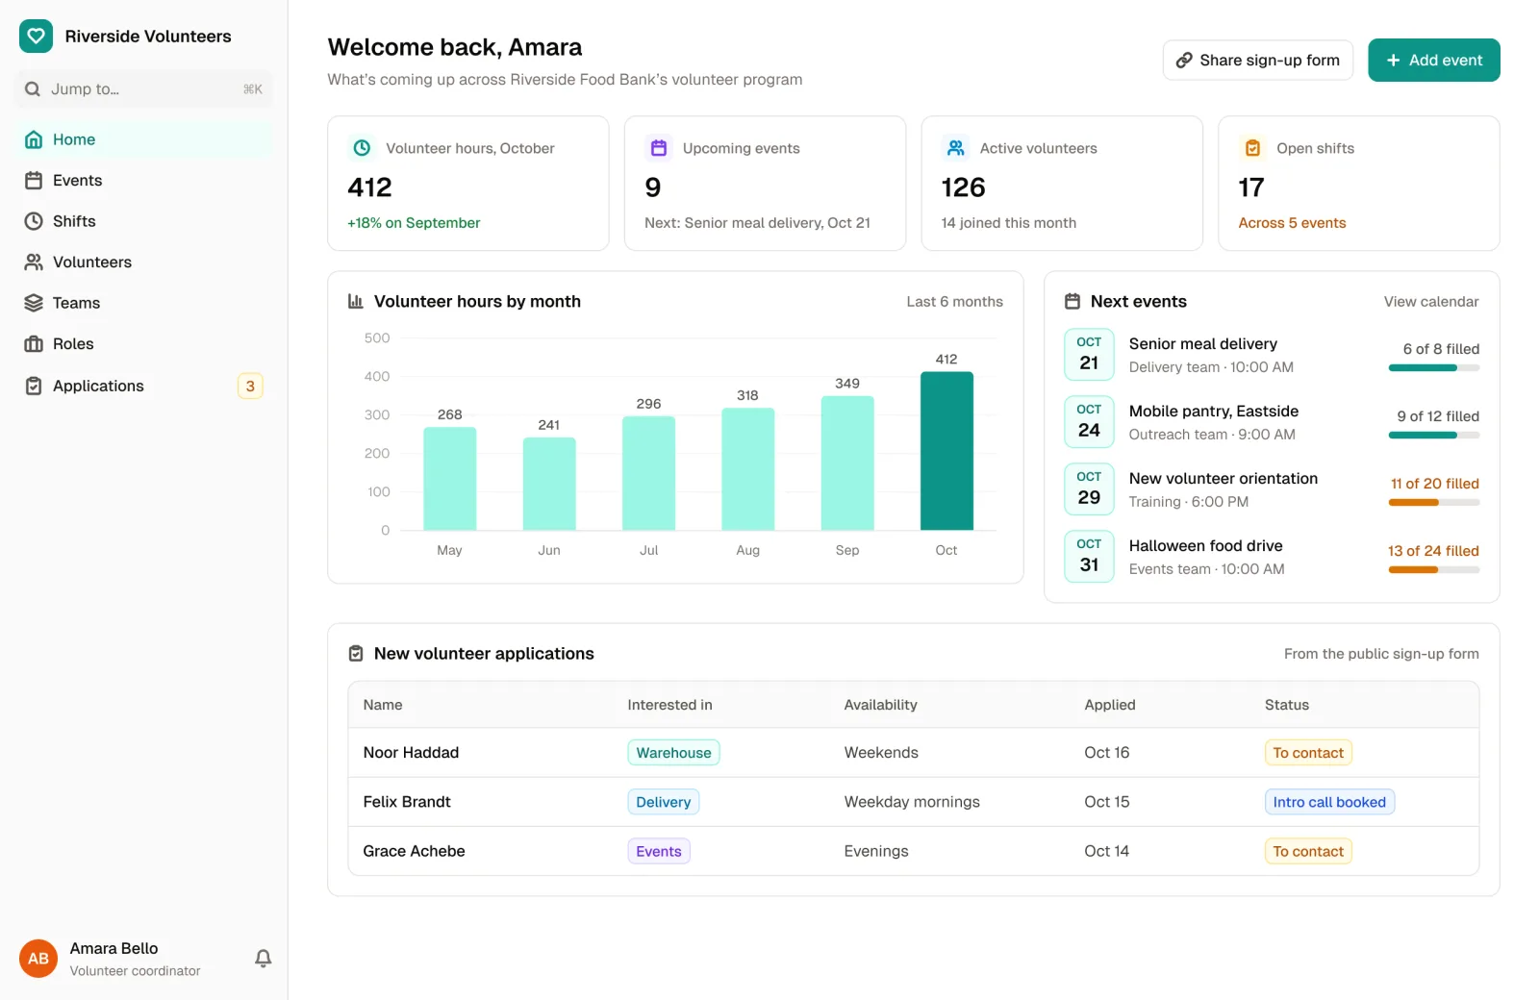Click the Shifts clock icon in sidebar
This screenshot has width=1539, height=1000.
coord(34,221)
